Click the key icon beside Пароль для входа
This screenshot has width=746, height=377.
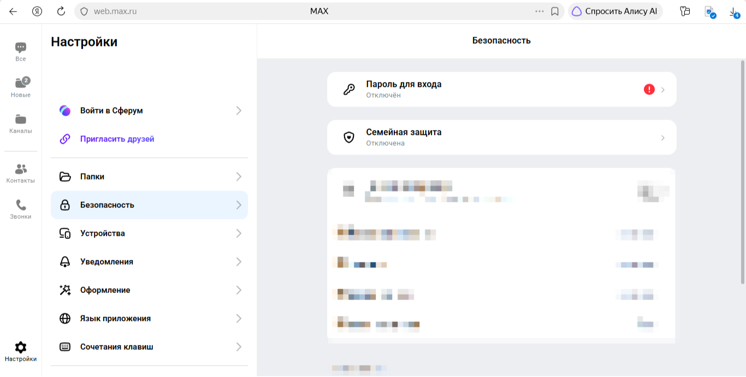pyautogui.click(x=349, y=89)
